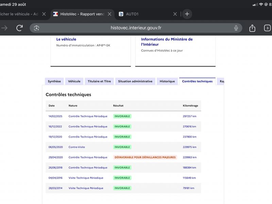The height and width of the screenshot is (204, 272).
Task: Open the Situation administrative tab
Action: (x=135, y=81)
